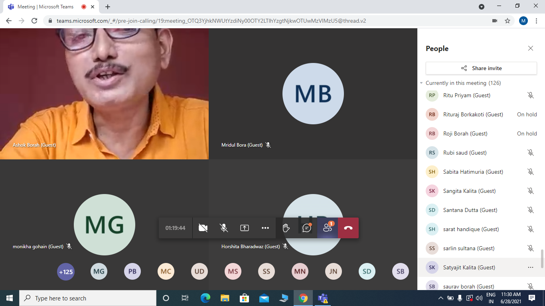Click the Chrome address bar URL
Image resolution: width=545 pixels, height=306 pixels.
(211, 21)
